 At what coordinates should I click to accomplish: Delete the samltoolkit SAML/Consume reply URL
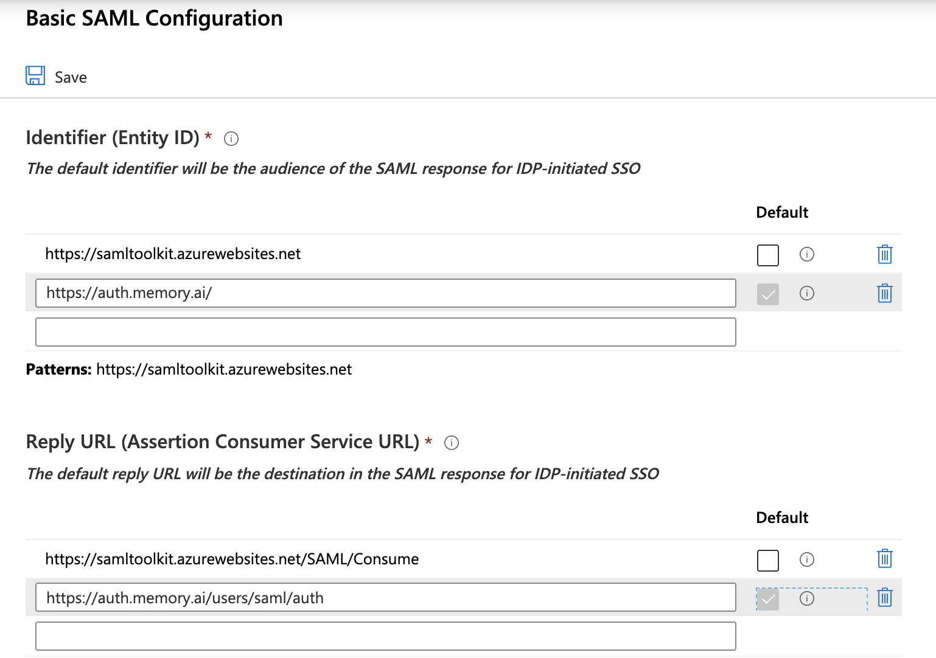click(884, 558)
